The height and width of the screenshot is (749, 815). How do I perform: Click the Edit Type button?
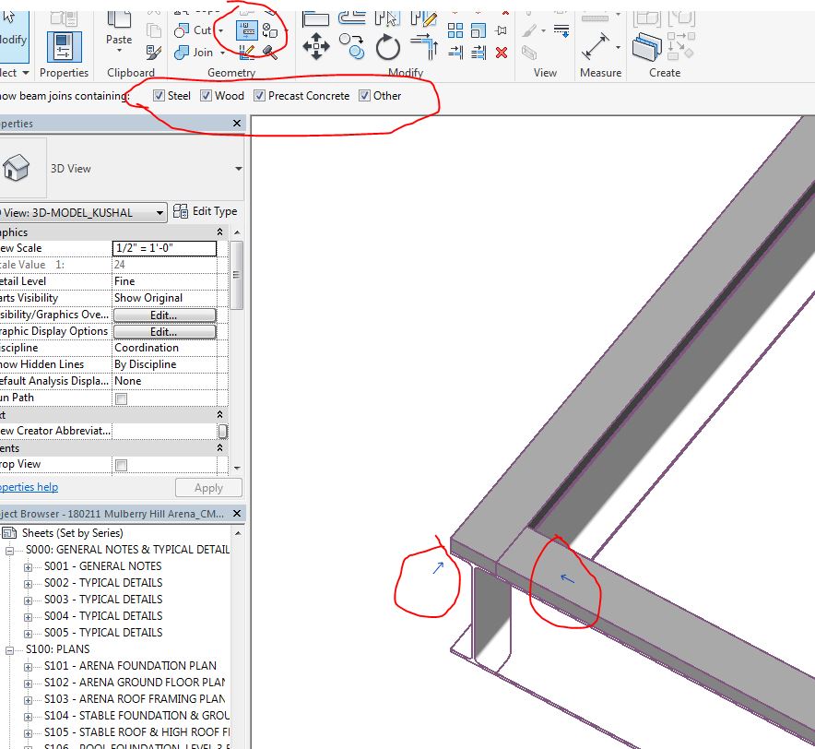[205, 211]
